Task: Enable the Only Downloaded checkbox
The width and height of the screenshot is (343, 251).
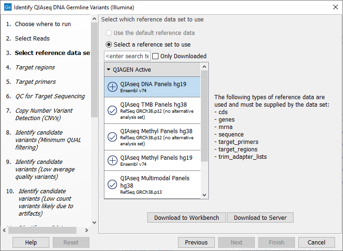Action: click(x=155, y=56)
